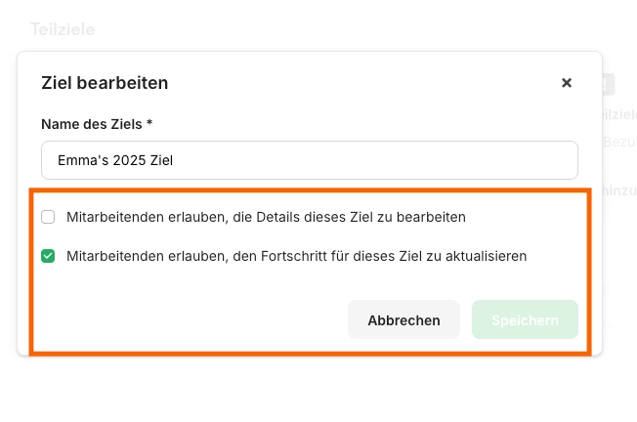Click the faded 'Bezug' text behind dialog
Screen dimensions: 637x422
pyautogui.click(x=620, y=142)
